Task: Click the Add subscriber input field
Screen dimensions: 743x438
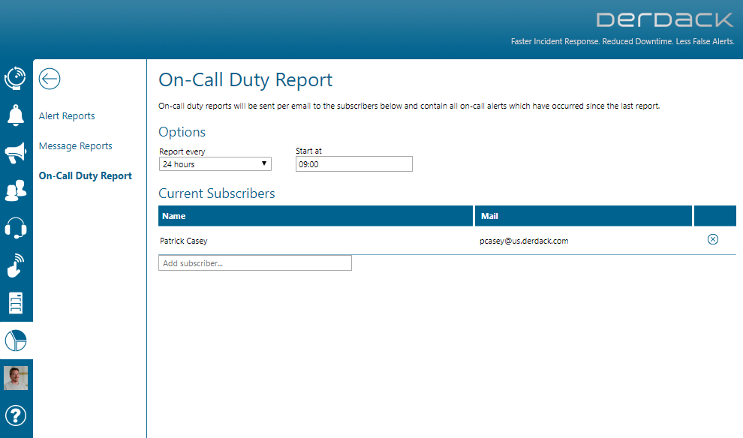Action: tap(255, 262)
